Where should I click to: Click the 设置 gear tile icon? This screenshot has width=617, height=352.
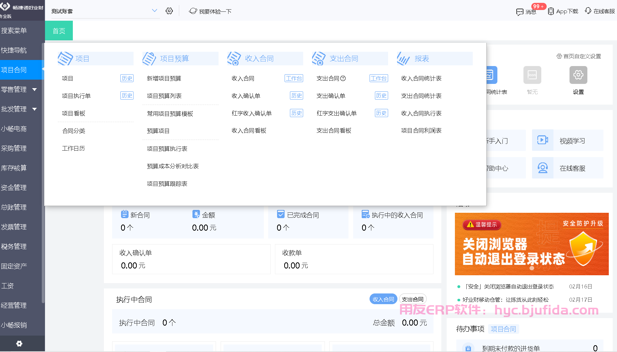[x=578, y=75]
